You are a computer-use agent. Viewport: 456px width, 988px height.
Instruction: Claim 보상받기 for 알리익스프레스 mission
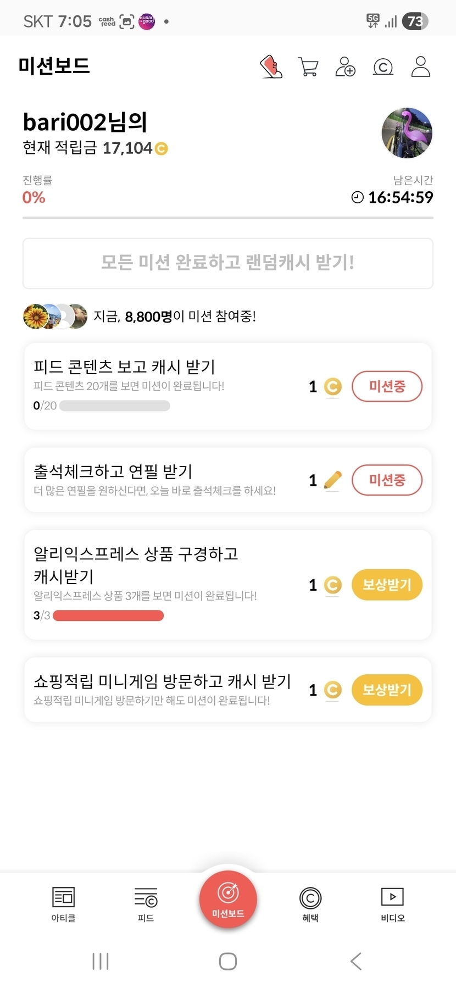(x=387, y=585)
